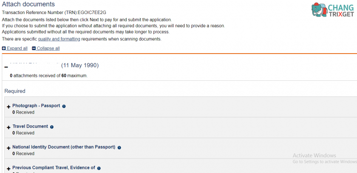Click help icon beside Travel Document
The height and width of the screenshot is (173, 357).
pyautogui.click(x=52, y=127)
